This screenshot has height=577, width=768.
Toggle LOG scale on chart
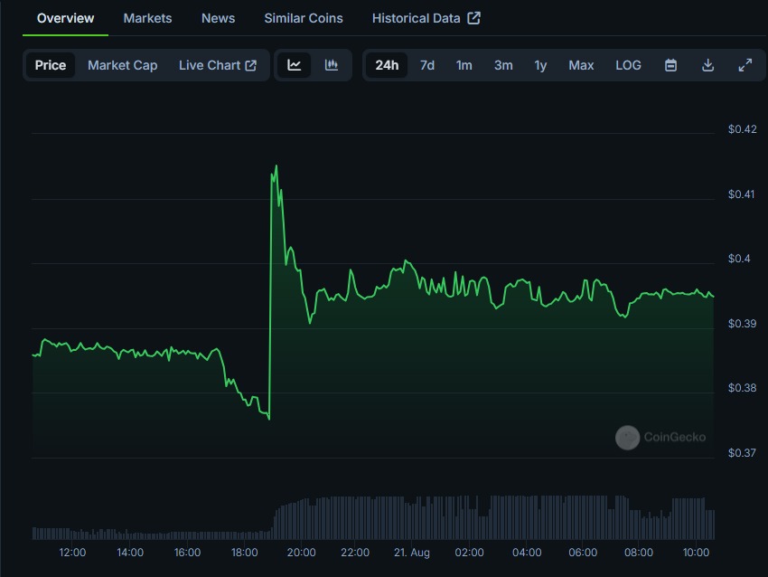[x=628, y=65]
